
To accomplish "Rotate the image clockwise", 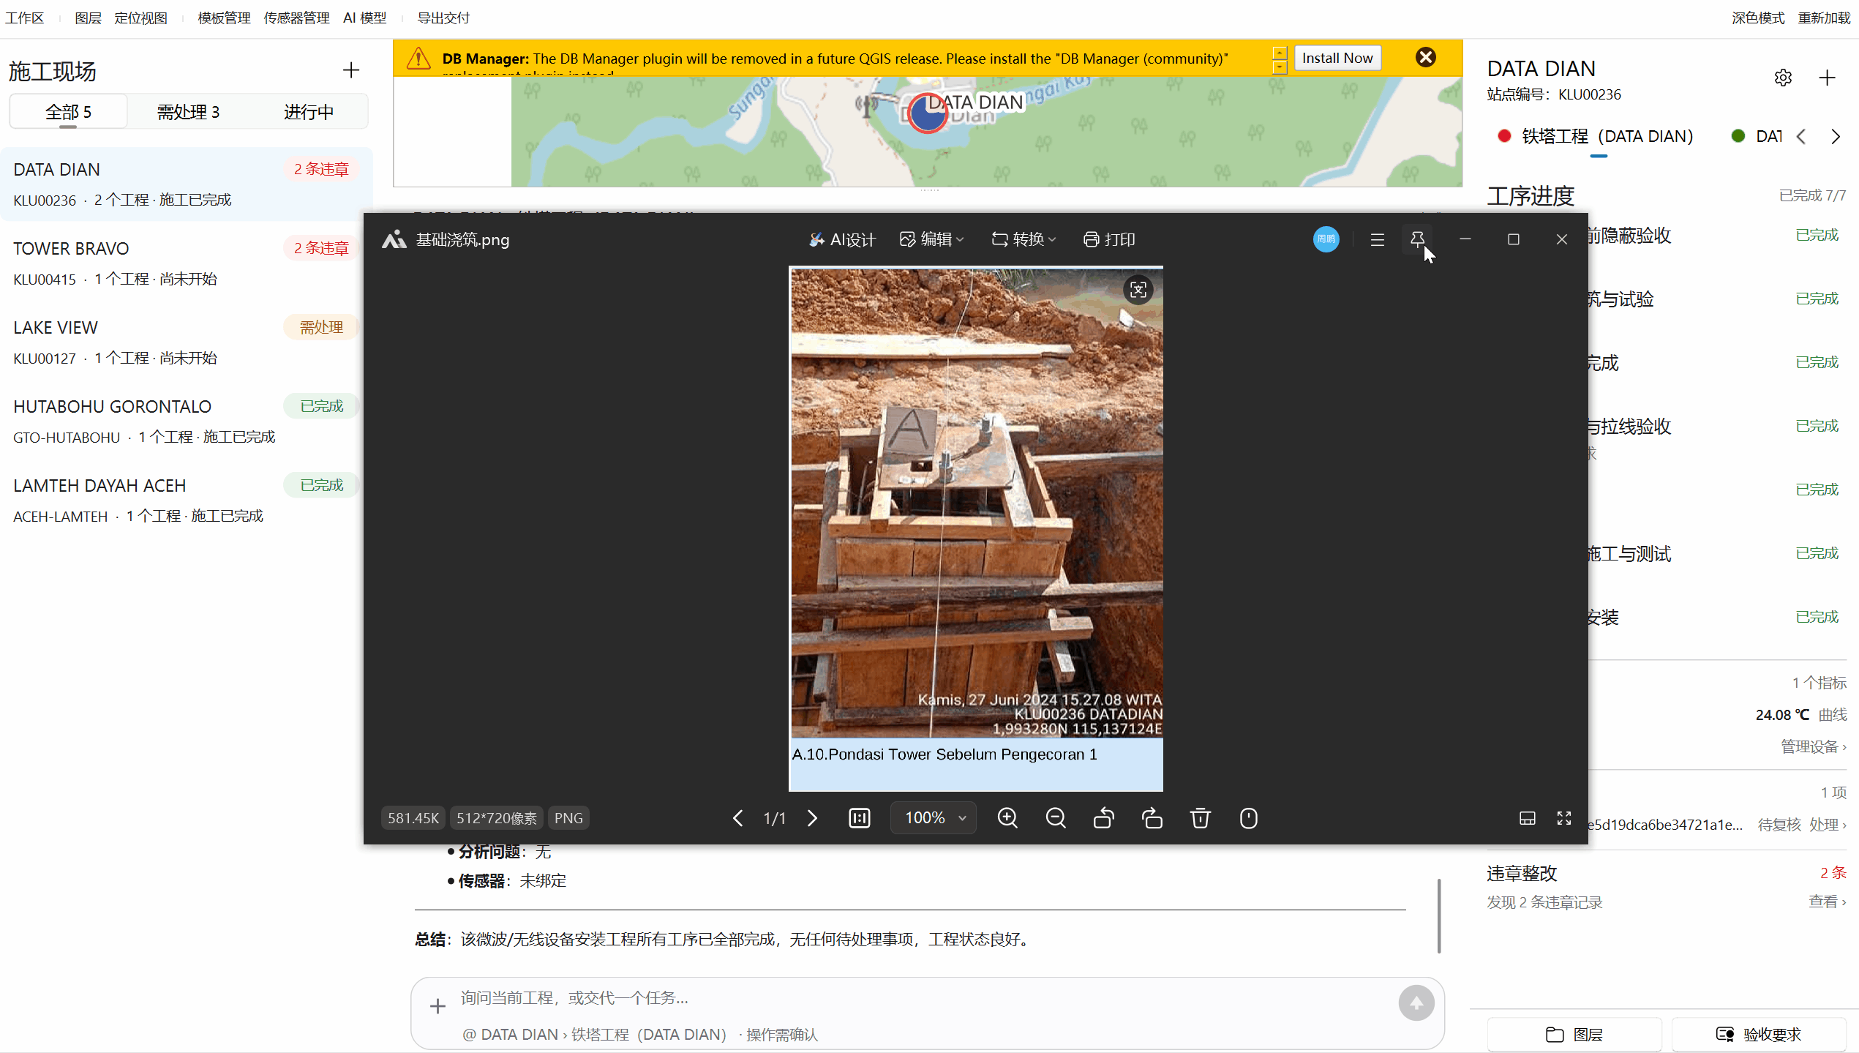I will point(1152,818).
